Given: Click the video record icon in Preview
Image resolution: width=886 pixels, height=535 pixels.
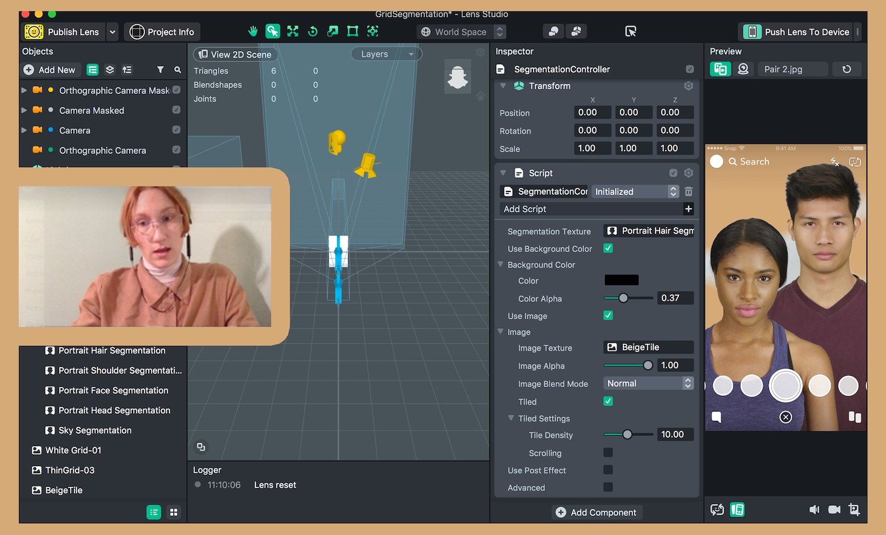Looking at the screenshot, I should [834, 509].
